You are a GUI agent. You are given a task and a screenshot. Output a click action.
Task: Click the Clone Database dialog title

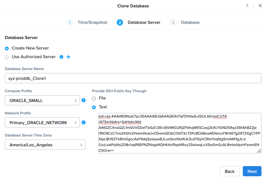coord(133,6)
